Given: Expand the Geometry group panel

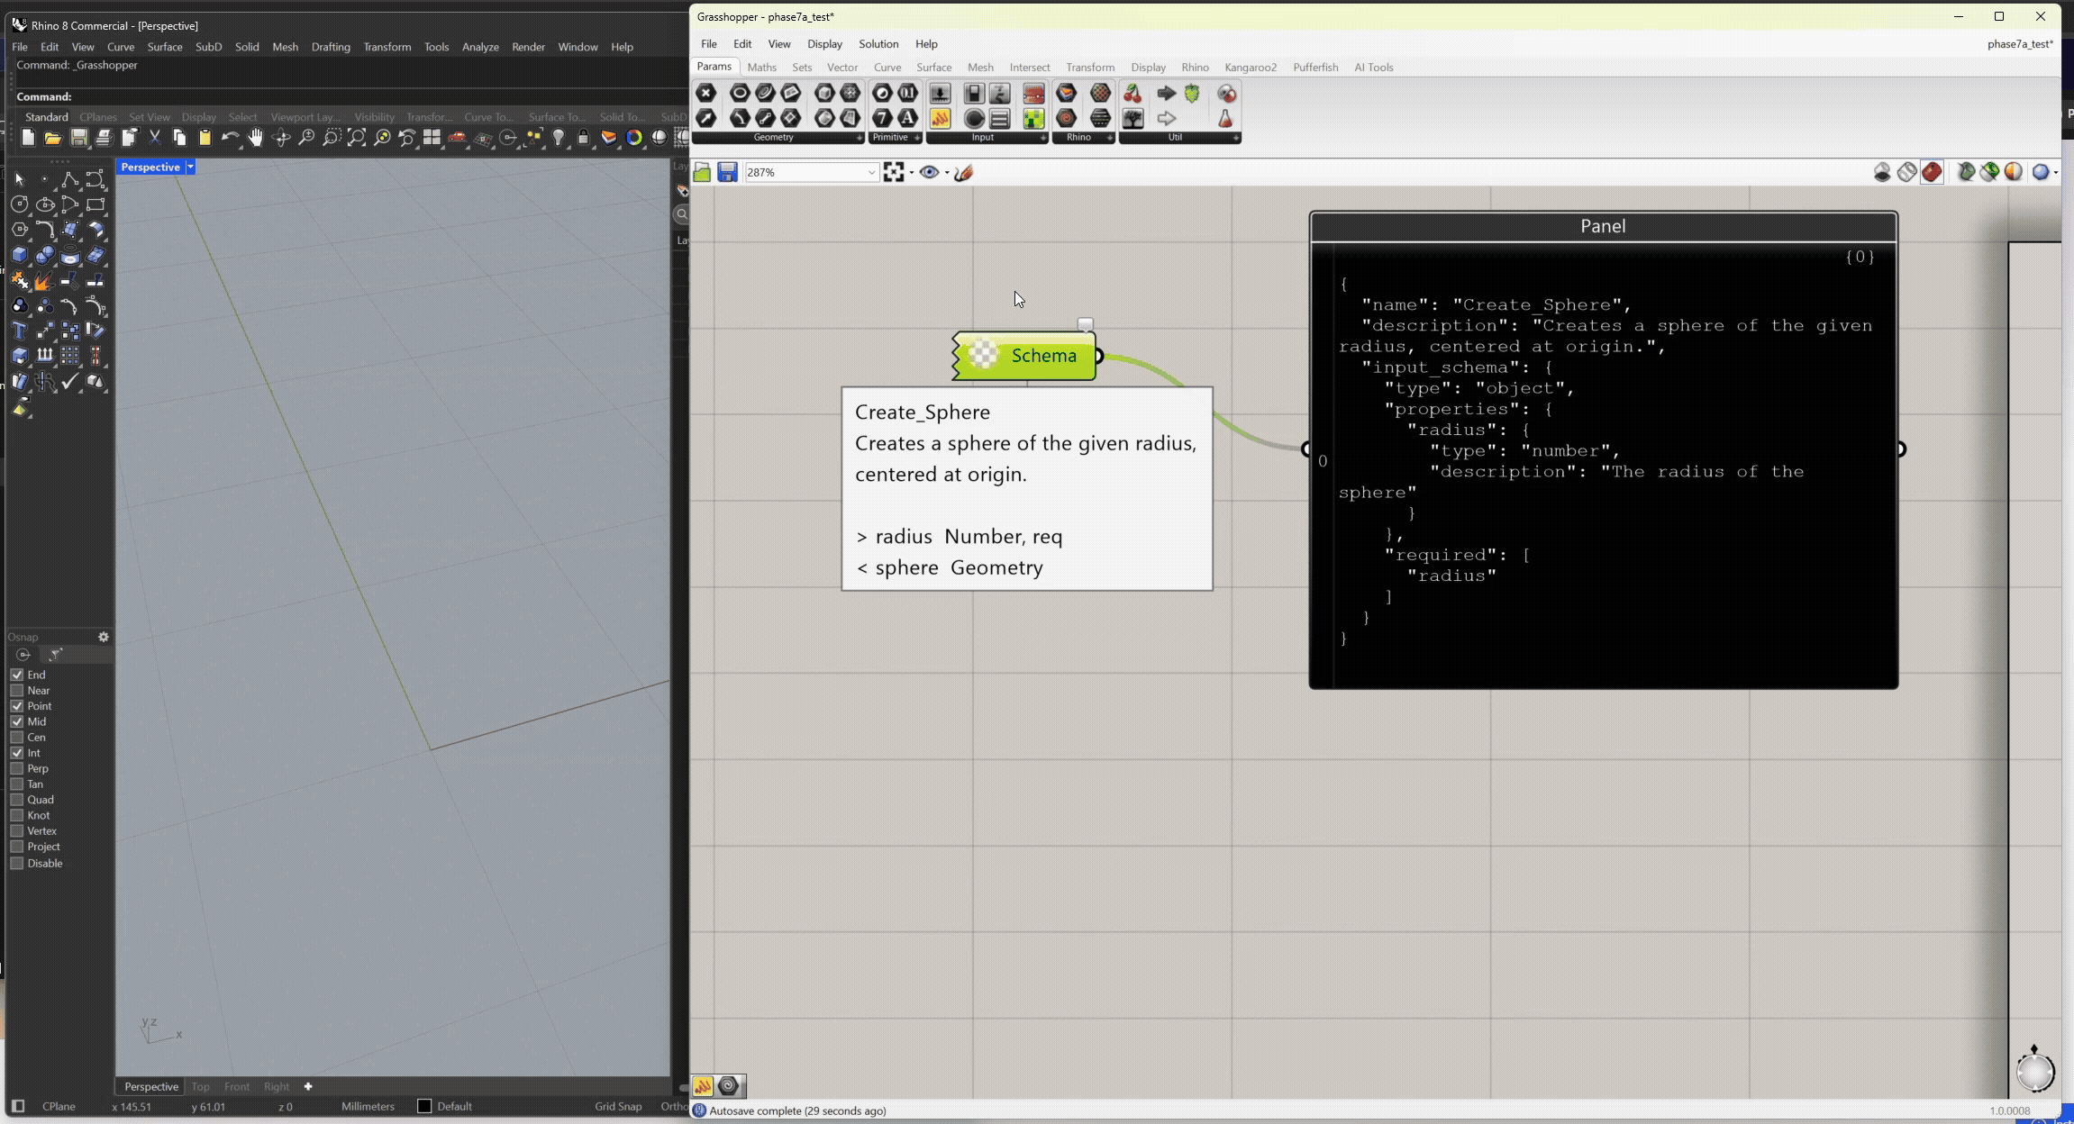Looking at the screenshot, I should pos(859,138).
